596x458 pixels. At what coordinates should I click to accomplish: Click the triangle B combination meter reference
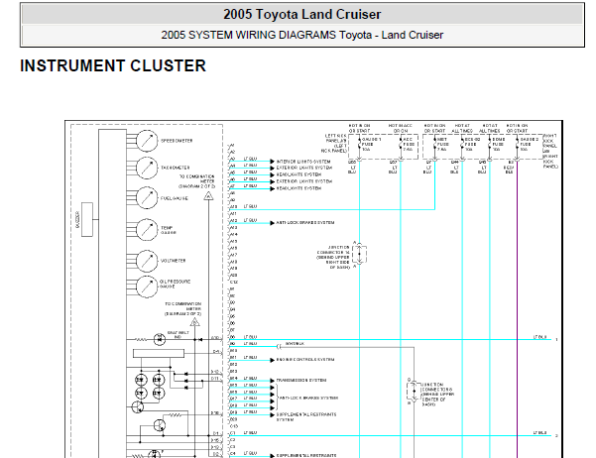coord(194,322)
